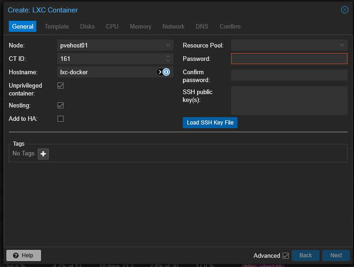This screenshot has width=354, height=267.
Task: Click the plus icon to add a tag
Action: tap(43, 154)
